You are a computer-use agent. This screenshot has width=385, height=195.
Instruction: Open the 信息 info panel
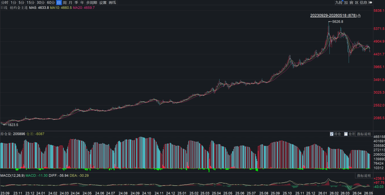tap(364, 2)
